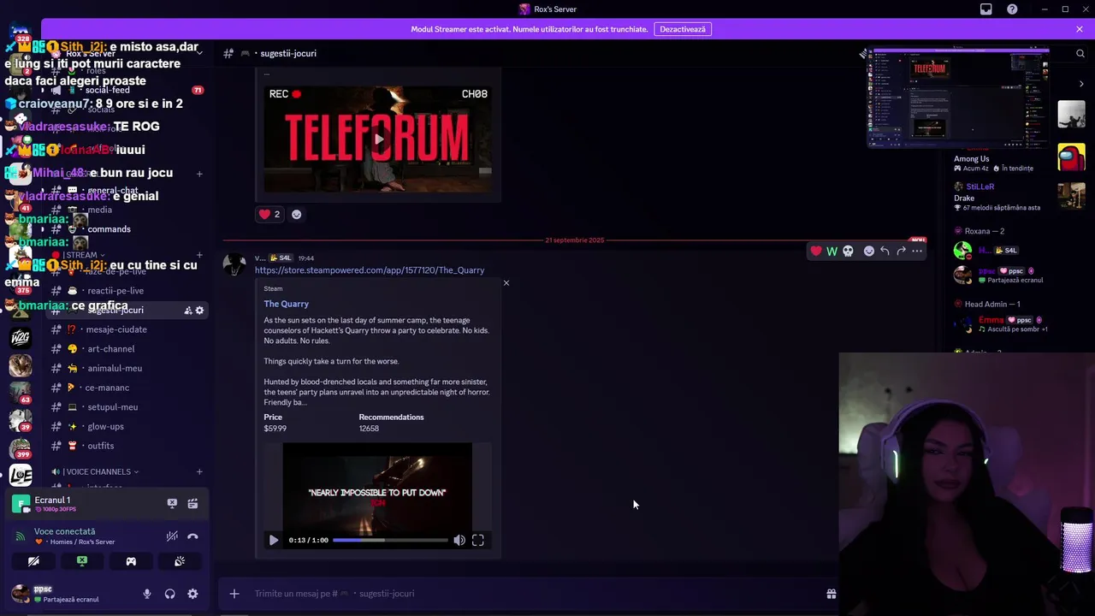This screenshot has width=1095, height=616.
Task: Toggle noise suppression icon in voice panel
Action: click(x=172, y=536)
